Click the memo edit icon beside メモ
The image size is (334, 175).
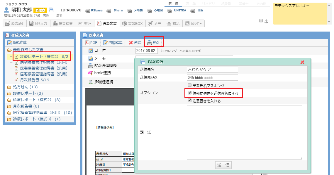point(91,58)
